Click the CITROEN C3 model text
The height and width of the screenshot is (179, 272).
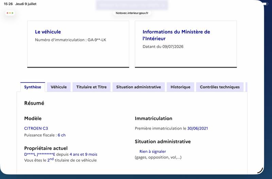tap(36, 129)
